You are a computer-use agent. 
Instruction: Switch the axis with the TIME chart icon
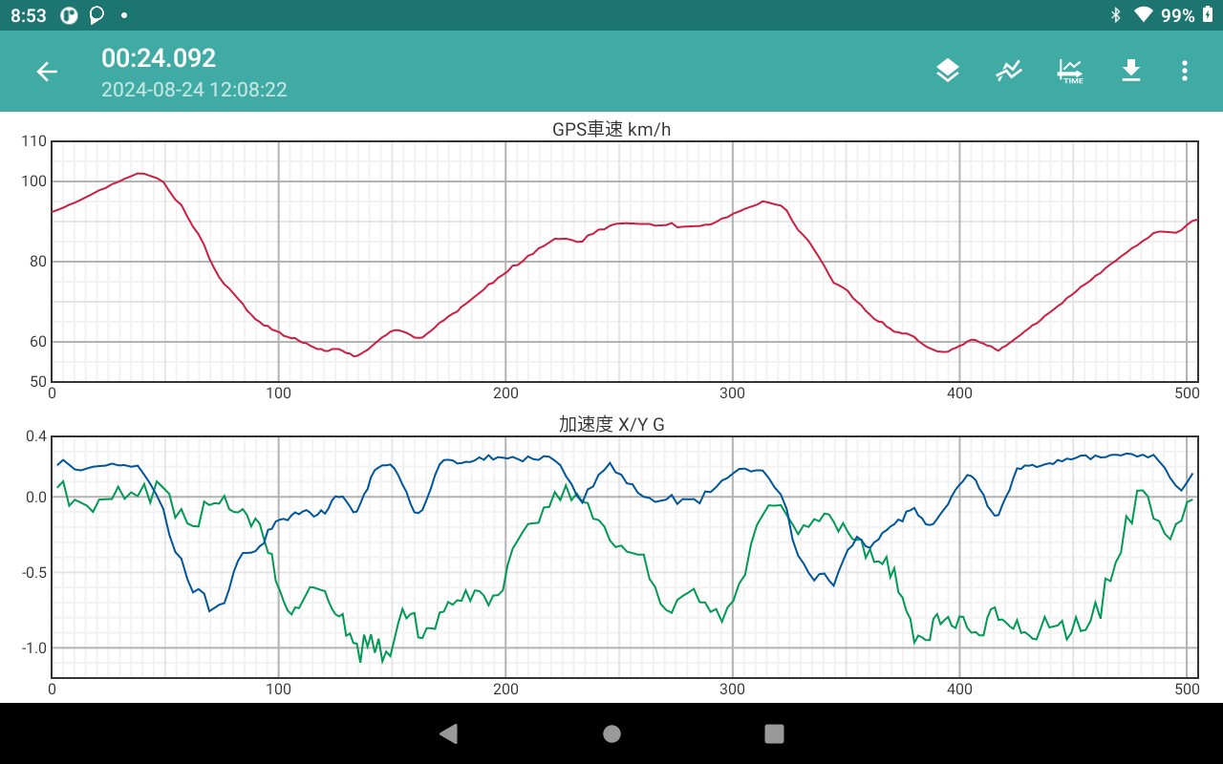pos(1070,71)
